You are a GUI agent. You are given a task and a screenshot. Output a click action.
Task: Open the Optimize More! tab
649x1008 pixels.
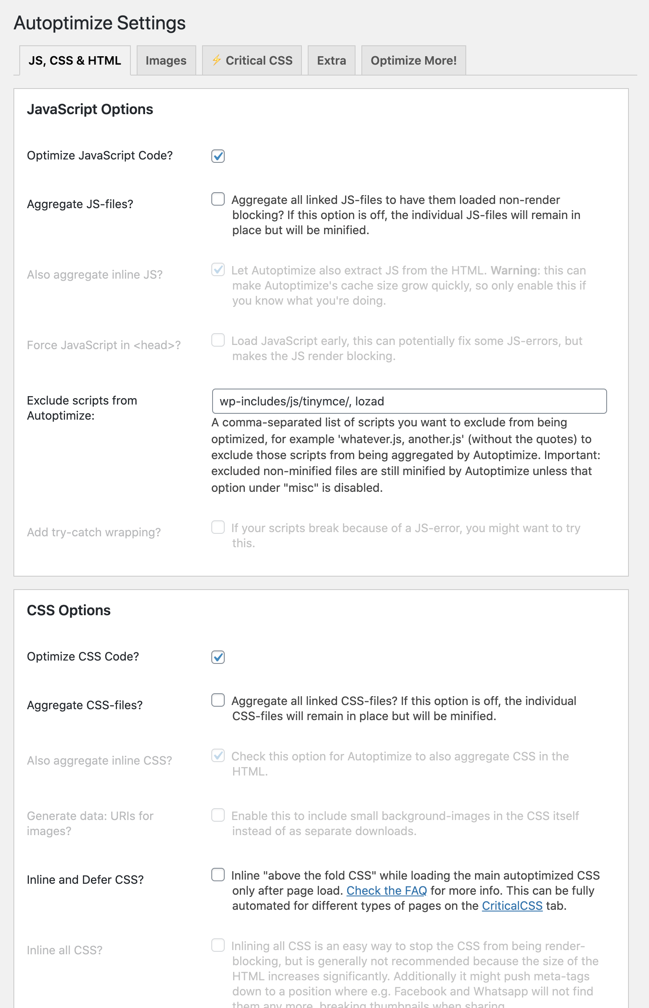(413, 60)
